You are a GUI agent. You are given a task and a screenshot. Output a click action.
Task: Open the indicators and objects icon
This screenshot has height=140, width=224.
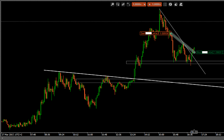(x=118, y=4)
